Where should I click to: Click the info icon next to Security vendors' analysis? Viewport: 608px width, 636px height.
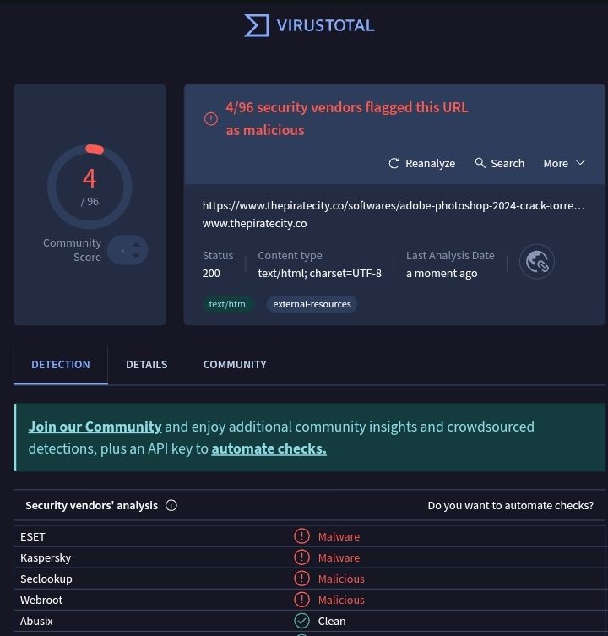[171, 505]
